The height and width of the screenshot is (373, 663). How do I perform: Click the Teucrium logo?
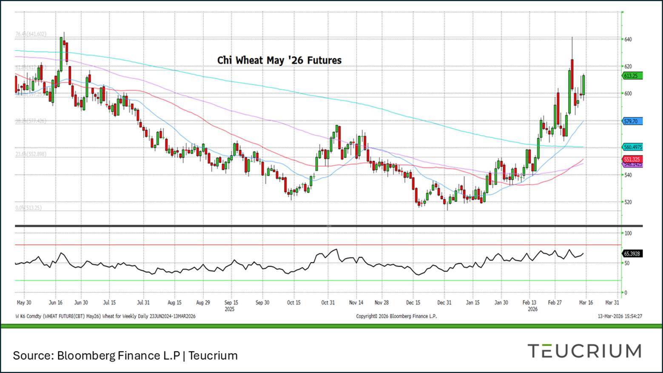584,351
